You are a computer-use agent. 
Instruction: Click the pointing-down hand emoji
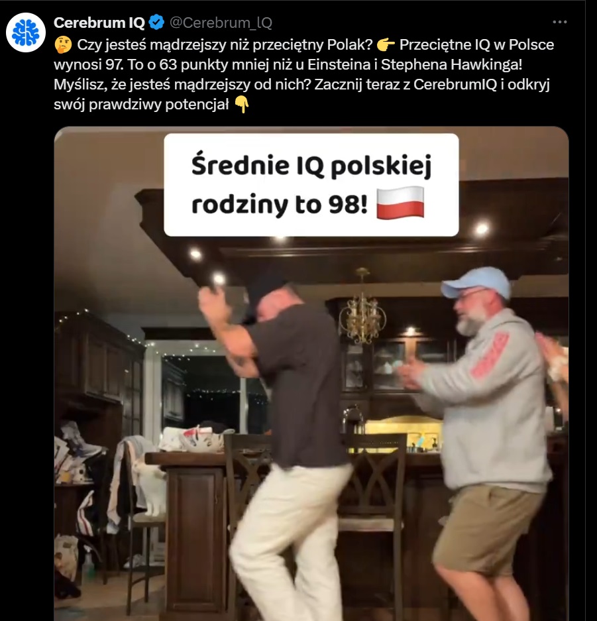tap(241, 105)
